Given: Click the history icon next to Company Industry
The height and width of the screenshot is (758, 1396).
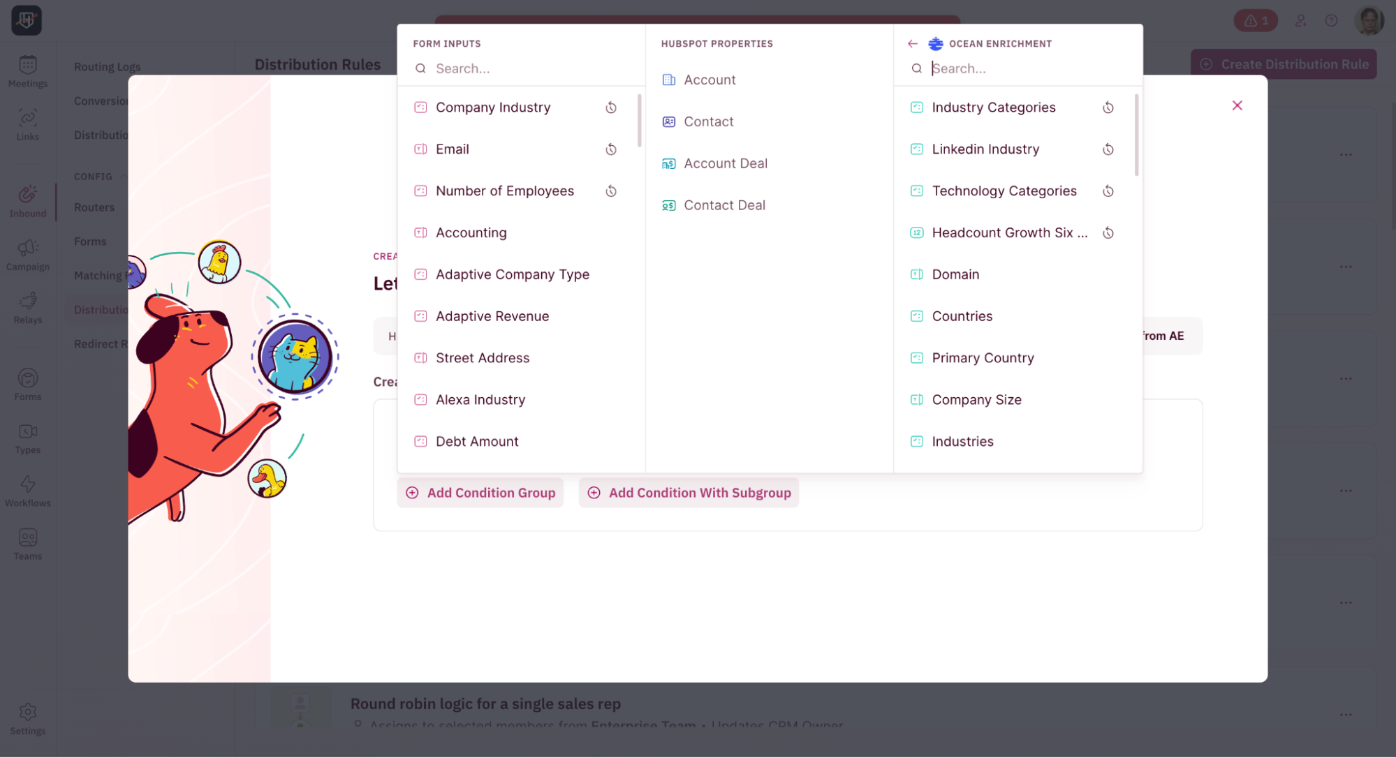Looking at the screenshot, I should pos(611,107).
